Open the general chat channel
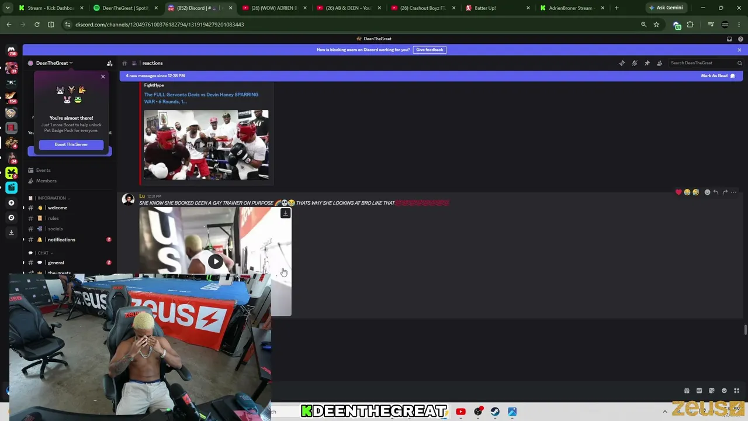 (x=70, y=263)
